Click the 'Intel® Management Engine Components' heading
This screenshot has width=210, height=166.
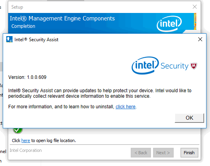(62, 18)
